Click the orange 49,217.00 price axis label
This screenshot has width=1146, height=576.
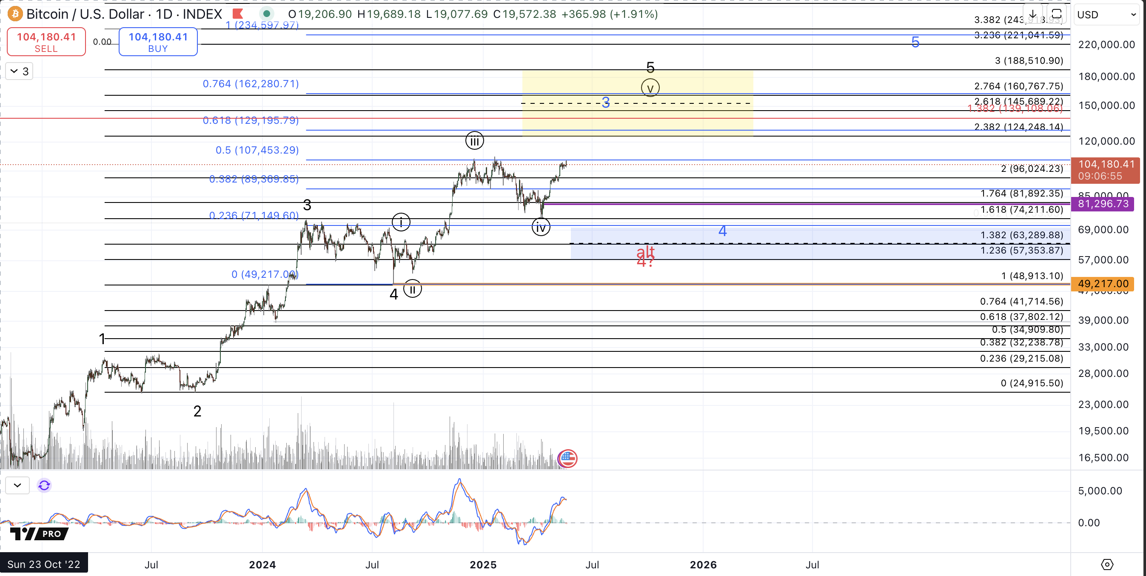pos(1103,284)
